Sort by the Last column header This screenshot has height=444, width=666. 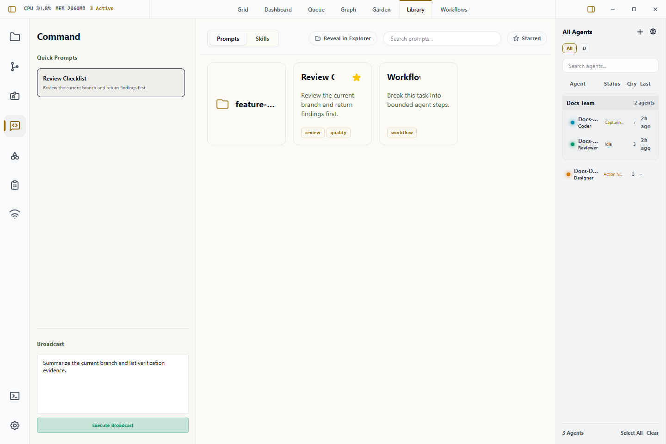click(645, 84)
